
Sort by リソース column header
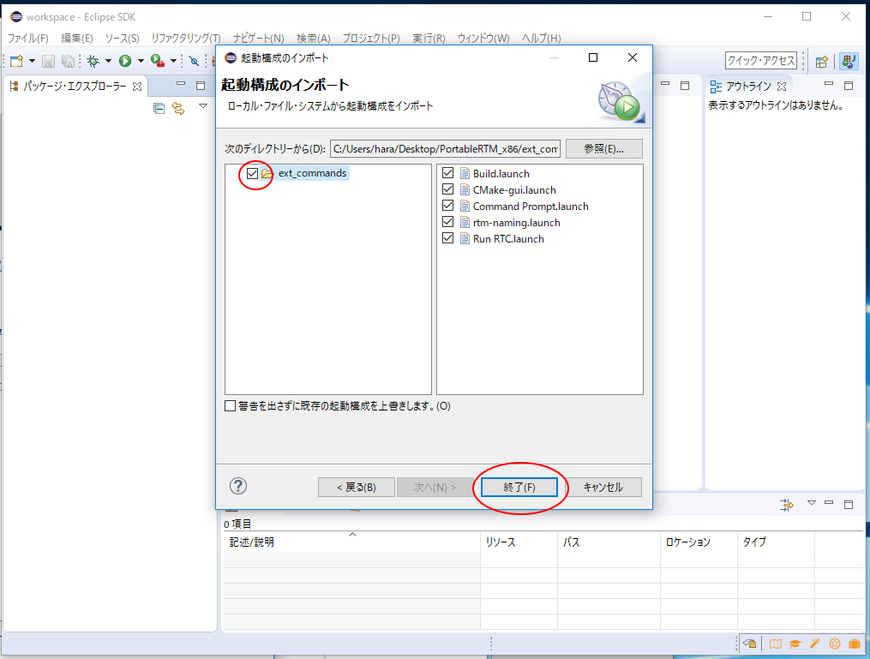519,542
